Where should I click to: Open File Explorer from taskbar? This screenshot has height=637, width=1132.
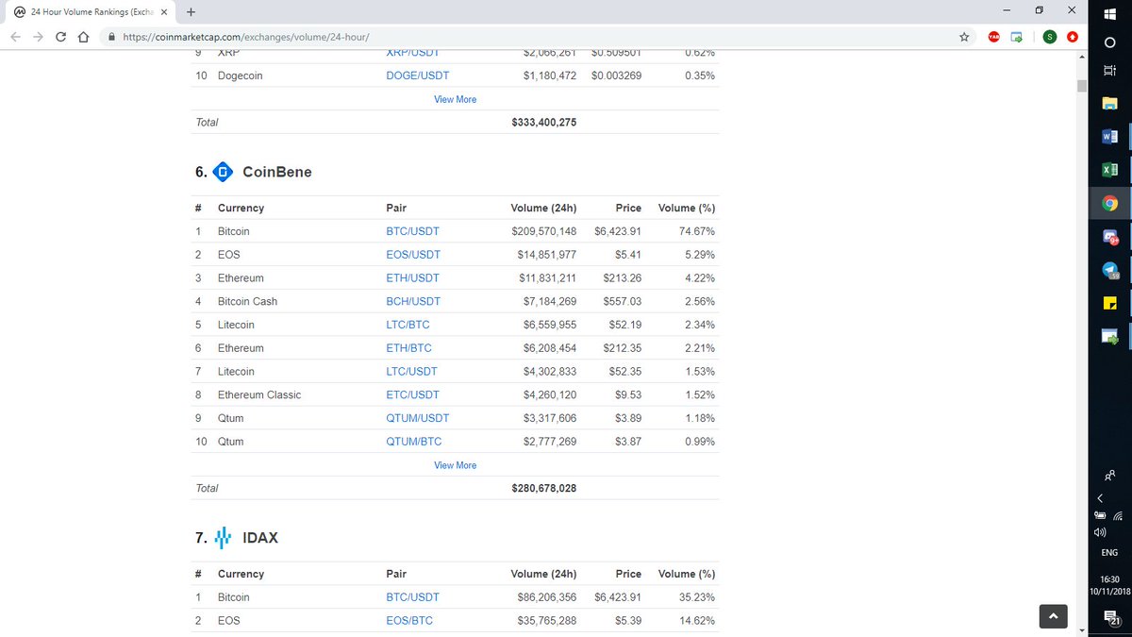pos(1110,104)
